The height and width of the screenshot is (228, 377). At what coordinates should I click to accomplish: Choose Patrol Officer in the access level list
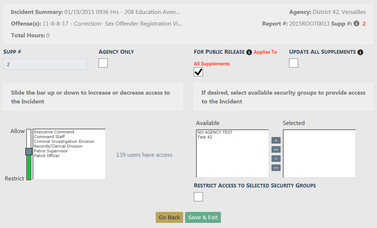[47, 156]
